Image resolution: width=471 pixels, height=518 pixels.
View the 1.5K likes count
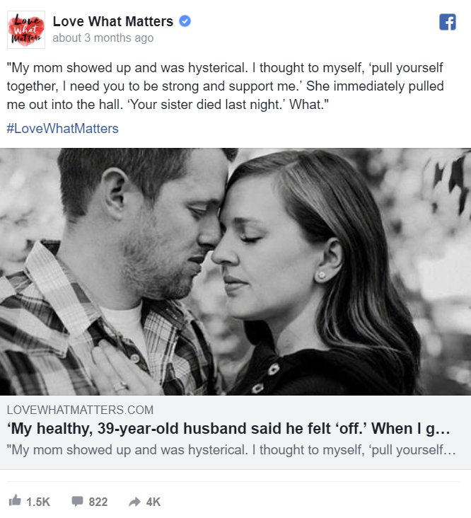38,502
